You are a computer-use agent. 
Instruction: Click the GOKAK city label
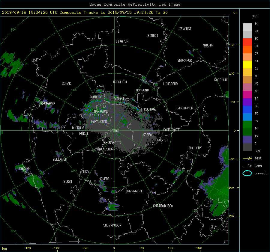[66, 84]
